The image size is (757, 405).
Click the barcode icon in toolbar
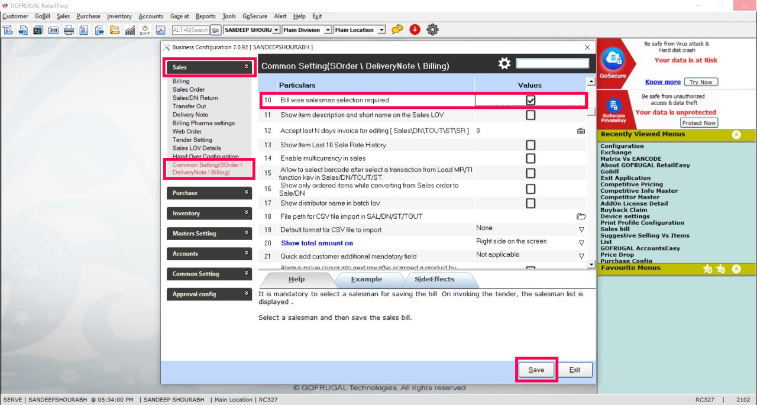(53, 30)
